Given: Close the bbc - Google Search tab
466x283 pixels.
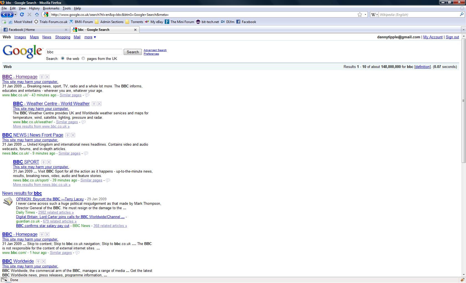Looking at the screenshot, I should [135, 30].
